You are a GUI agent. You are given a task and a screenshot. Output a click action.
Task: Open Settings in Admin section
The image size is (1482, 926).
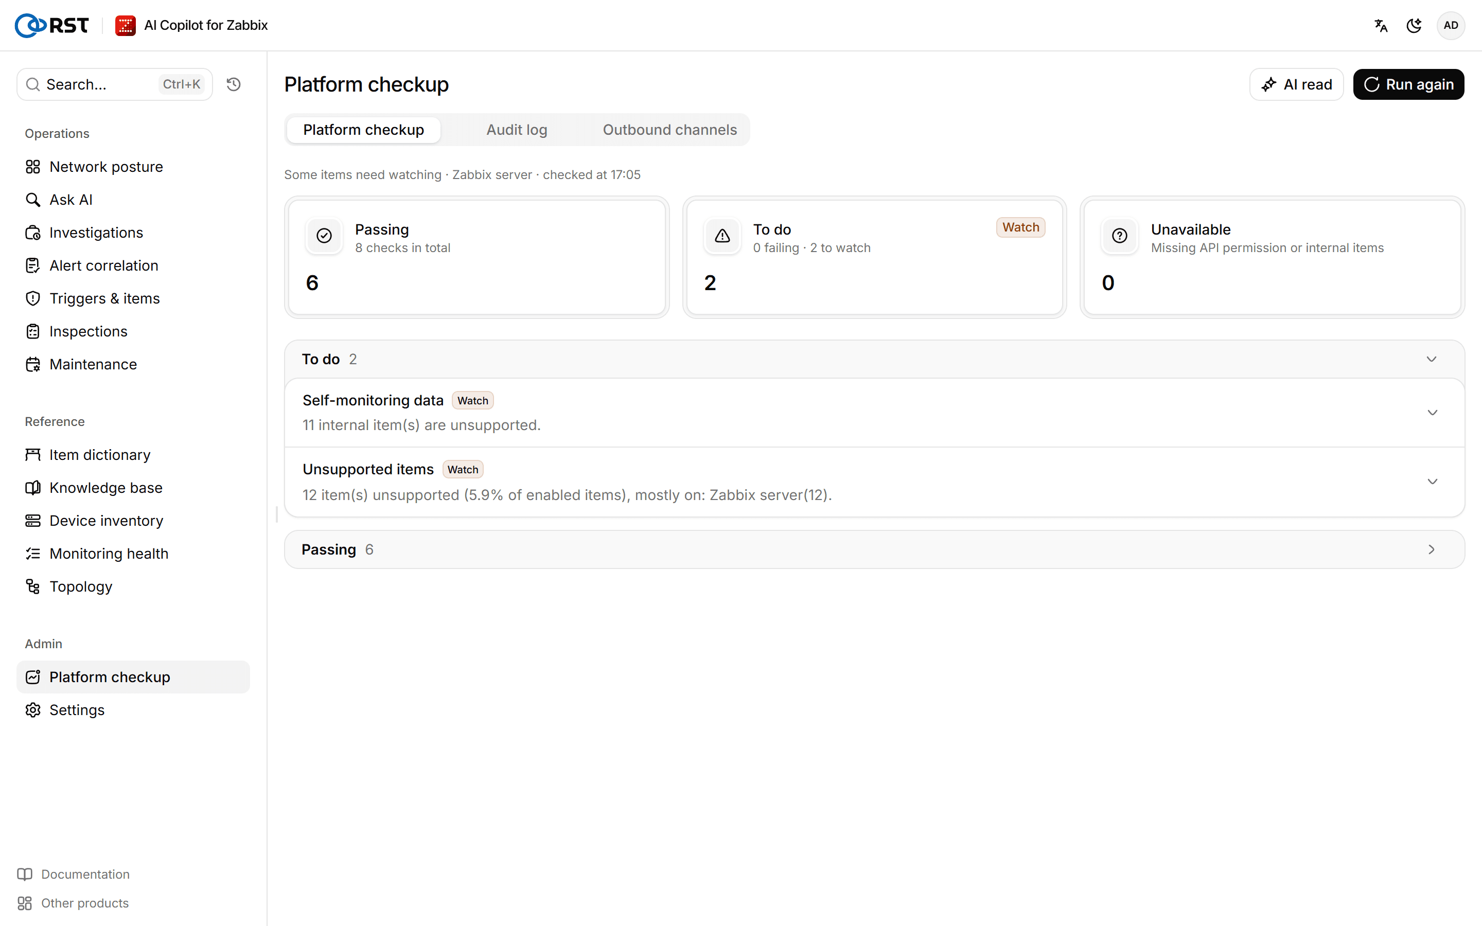click(x=133, y=710)
